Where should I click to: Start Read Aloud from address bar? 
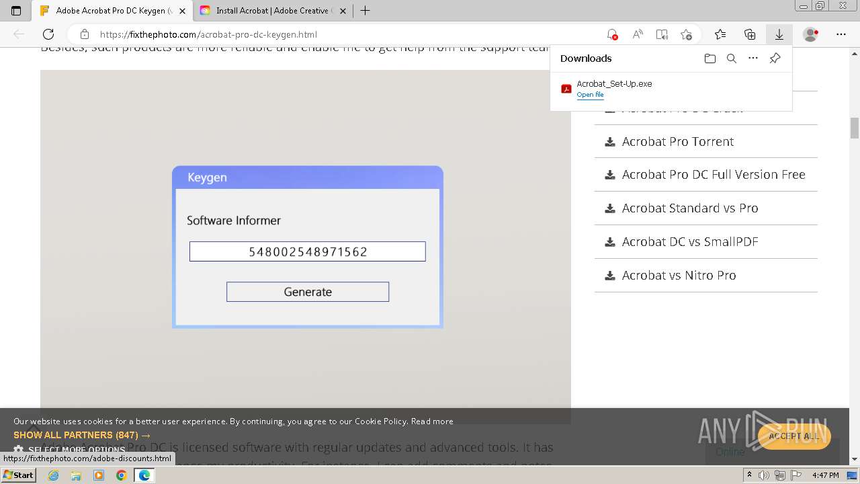pos(637,34)
